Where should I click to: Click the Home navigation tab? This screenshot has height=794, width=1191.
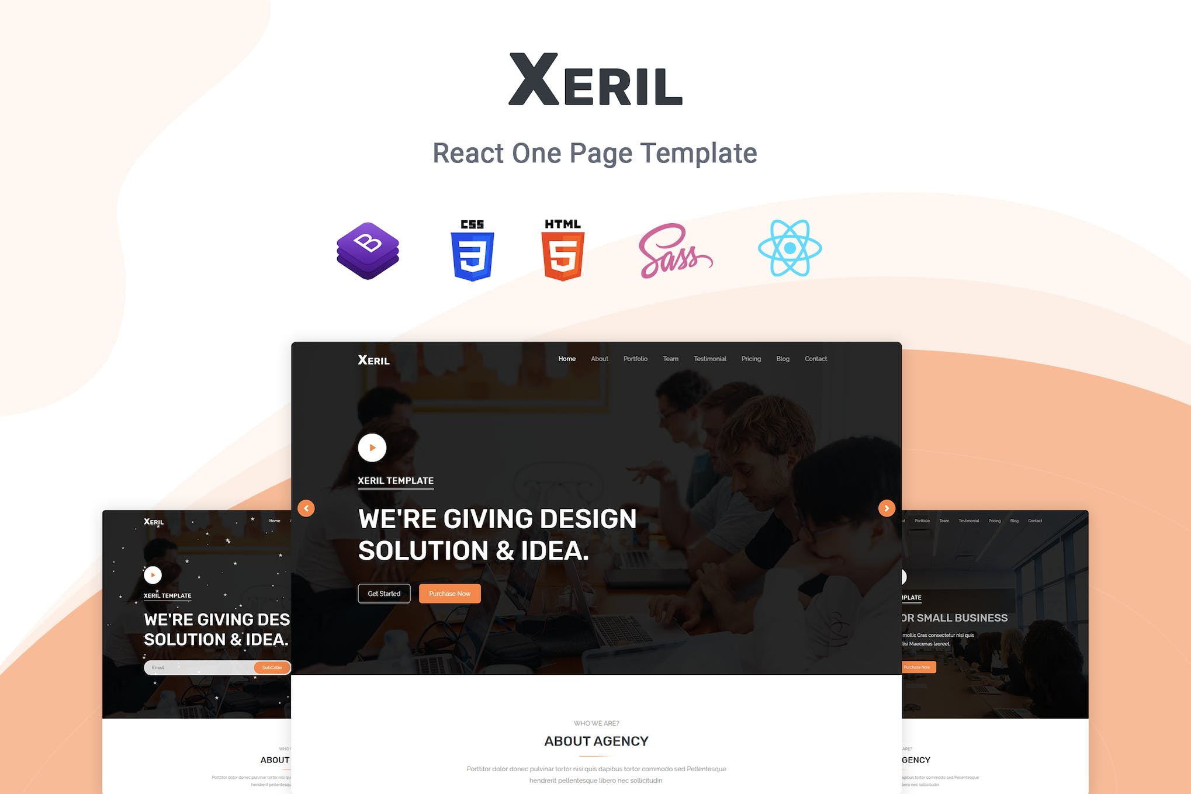(x=566, y=358)
